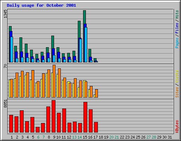Screen dimensions: 181x141
Task: Select the tallest orange bar on day 9
Action: pos(54,81)
